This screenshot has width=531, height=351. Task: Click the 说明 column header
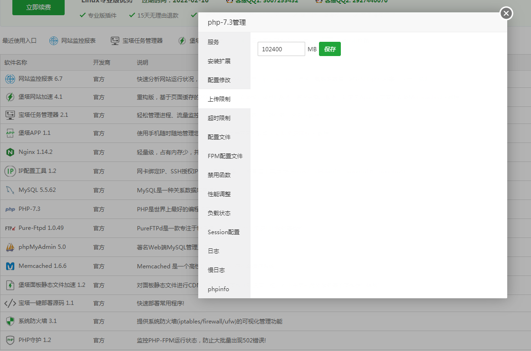(x=143, y=62)
